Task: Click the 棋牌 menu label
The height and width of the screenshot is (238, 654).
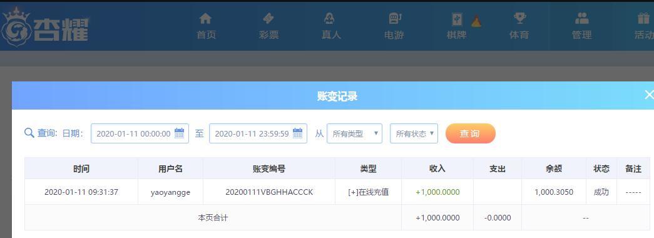Action: (456, 35)
